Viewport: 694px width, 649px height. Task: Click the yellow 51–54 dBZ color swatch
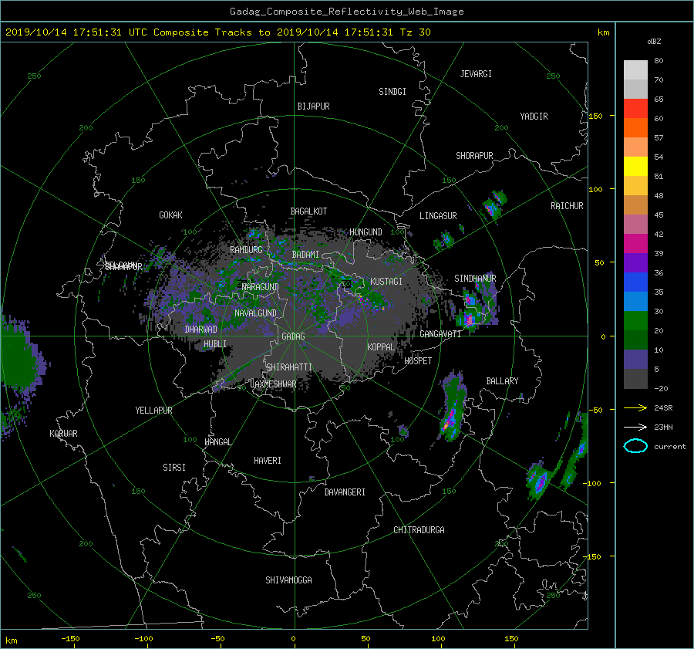coord(635,166)
